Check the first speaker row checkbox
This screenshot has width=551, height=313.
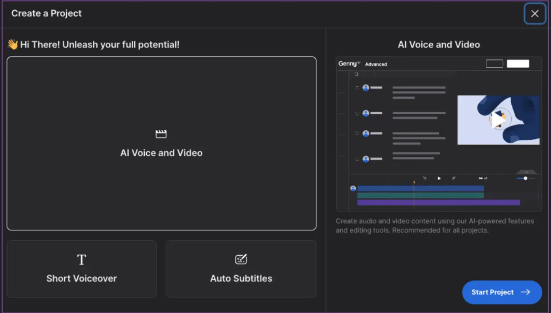click(357, 88)
